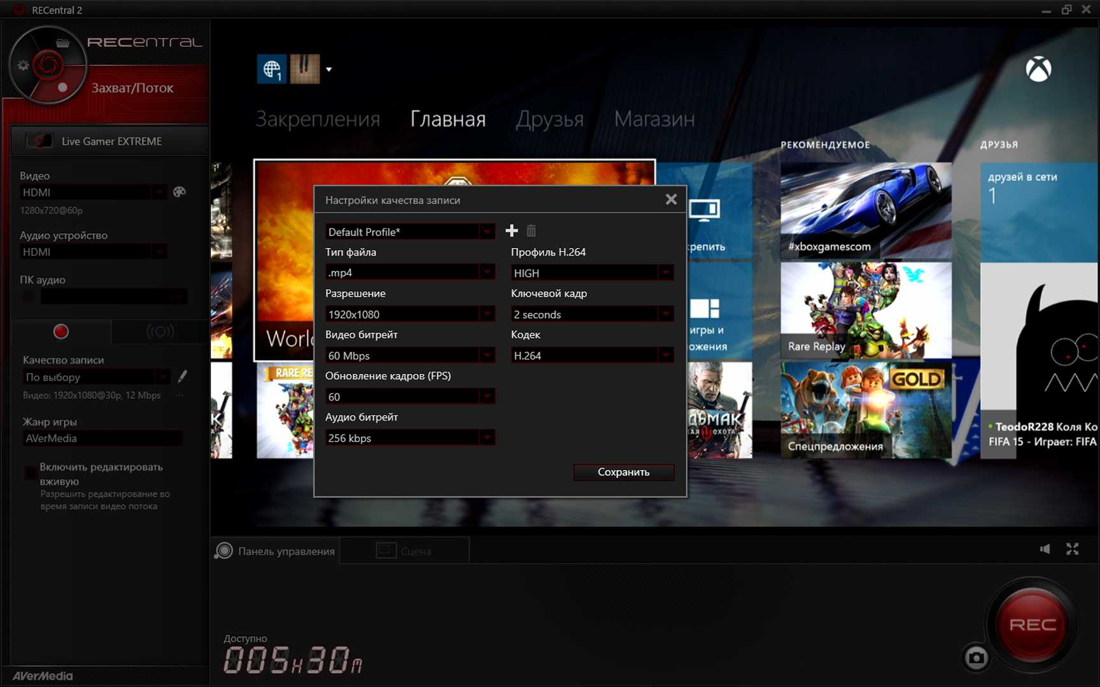Expand Тип файла .mp4 dropdown
The width and height of the screenshot is (1100, 687).
click(487, 272)
